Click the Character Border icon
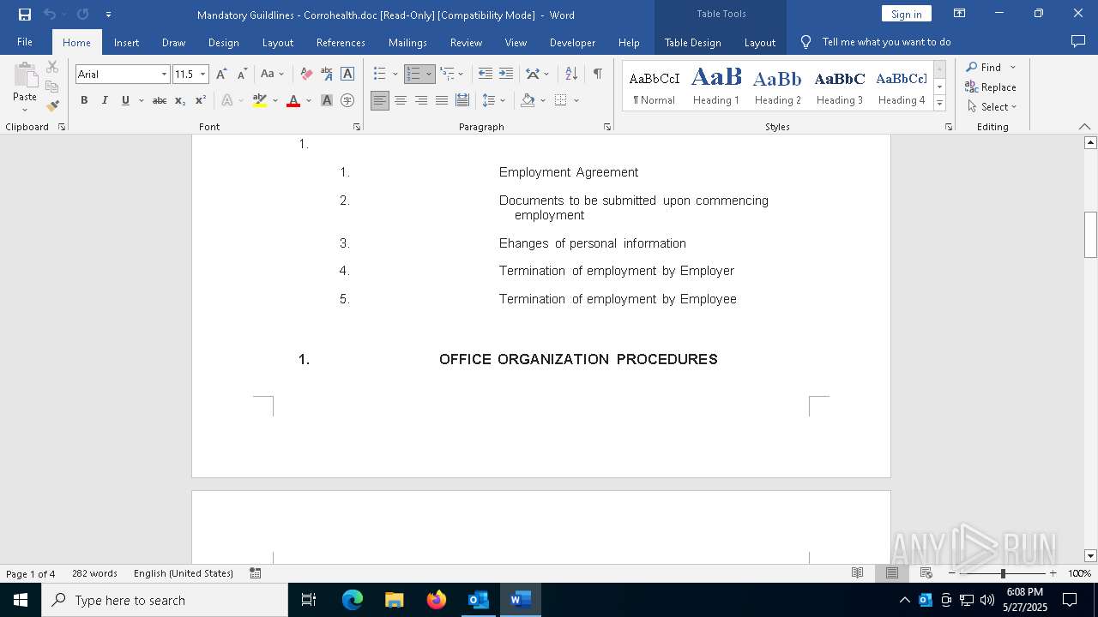Viewport: 1098px width, 617px height. coord(347,75)
